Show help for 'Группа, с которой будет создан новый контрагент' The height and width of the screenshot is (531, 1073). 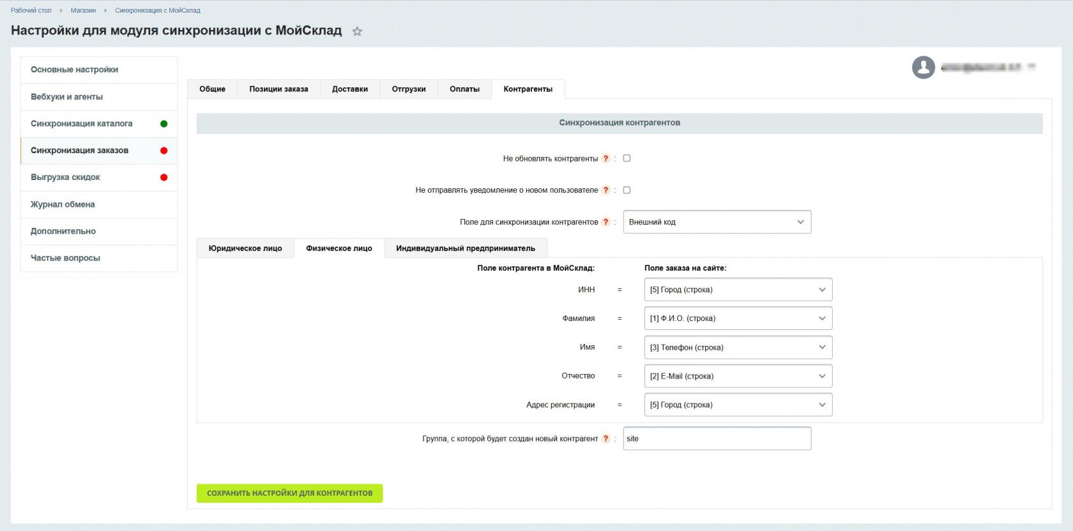coord(606,438)
